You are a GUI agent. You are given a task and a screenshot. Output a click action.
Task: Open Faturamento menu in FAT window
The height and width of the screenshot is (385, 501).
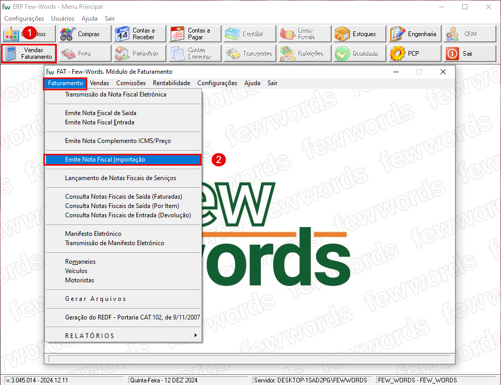[x=66, y=83]
